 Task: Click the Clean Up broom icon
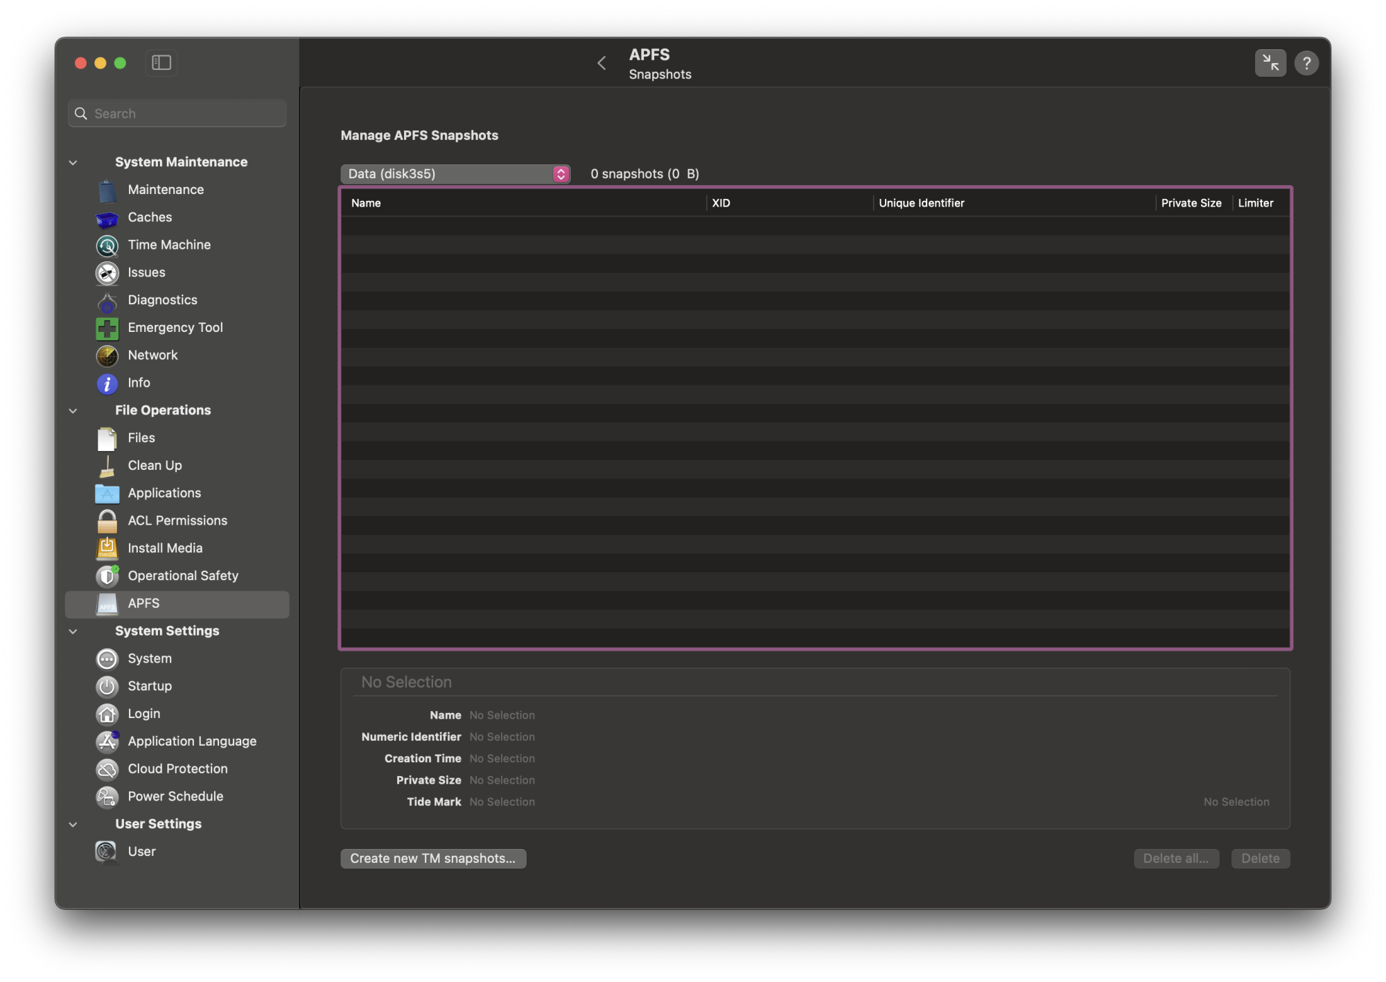pyautogui.click(x=107, y=466)
